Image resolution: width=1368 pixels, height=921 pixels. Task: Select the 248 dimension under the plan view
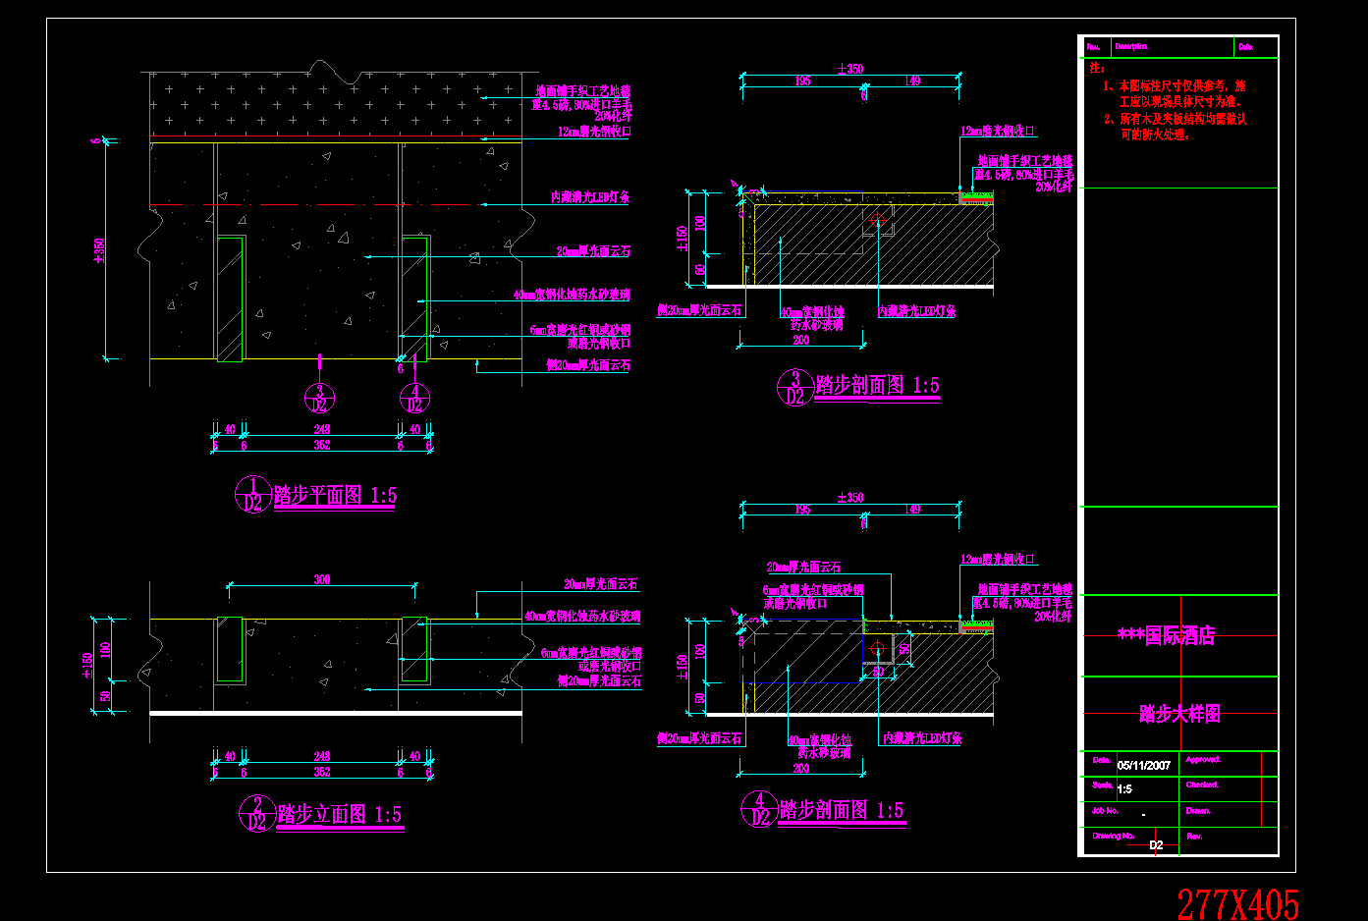[x=322, y=429]
